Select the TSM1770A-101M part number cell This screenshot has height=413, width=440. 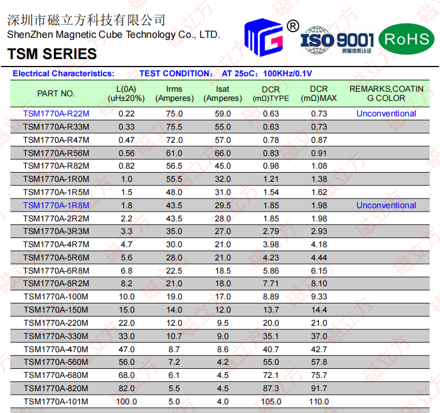click(x=56, y=402)
